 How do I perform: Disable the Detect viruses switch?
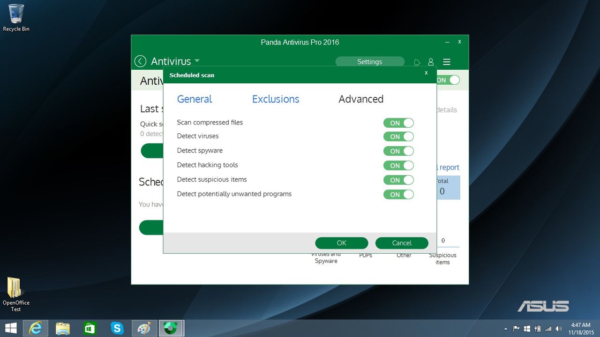[398, 137]
